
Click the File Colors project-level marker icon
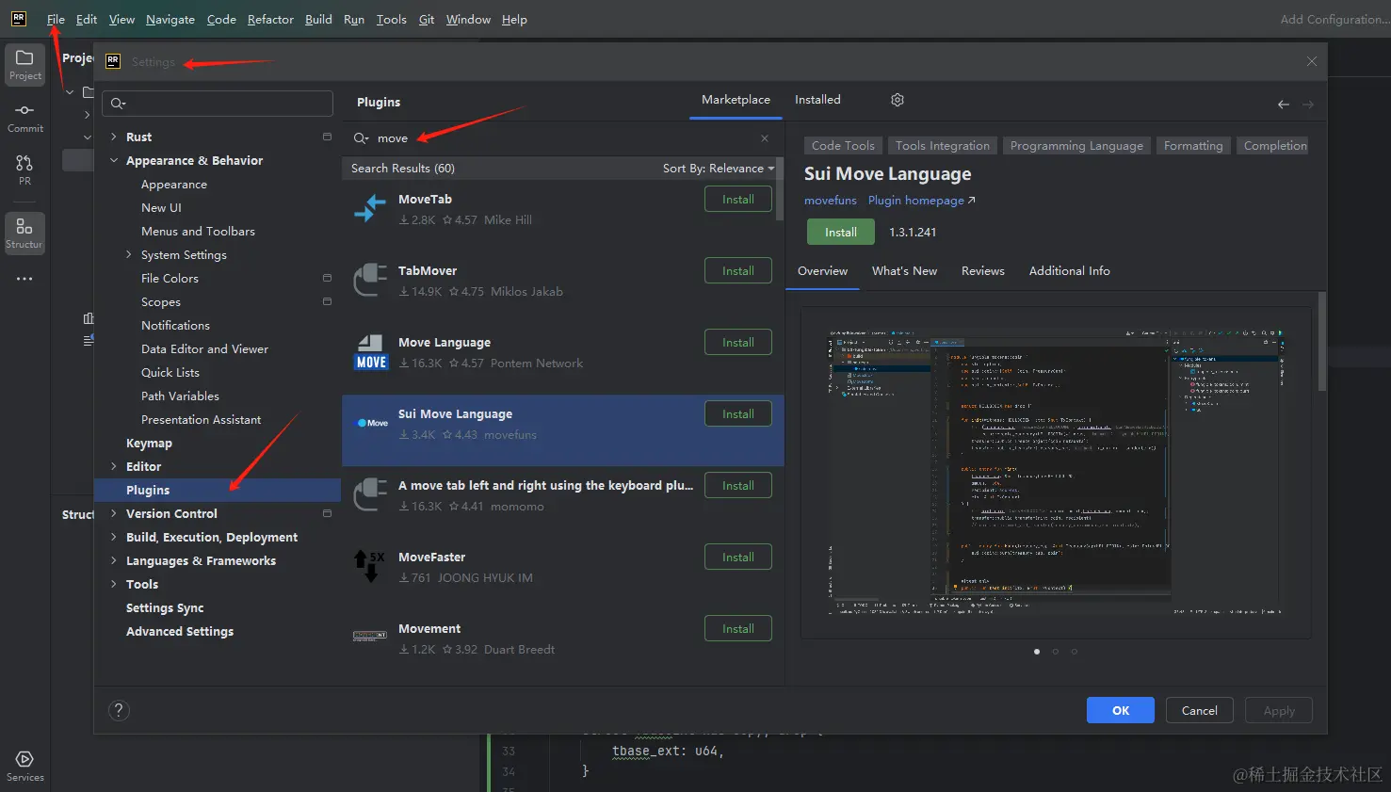click(327, 278)
